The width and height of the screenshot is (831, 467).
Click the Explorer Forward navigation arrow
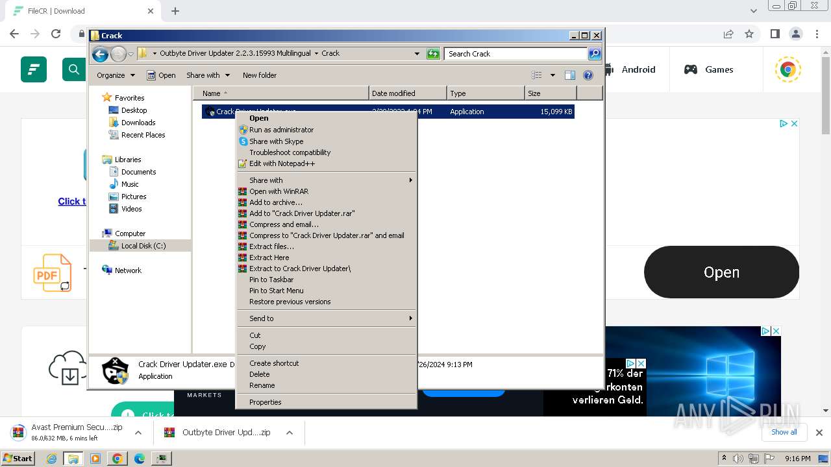pyautogui.click(x=118, y=54)
